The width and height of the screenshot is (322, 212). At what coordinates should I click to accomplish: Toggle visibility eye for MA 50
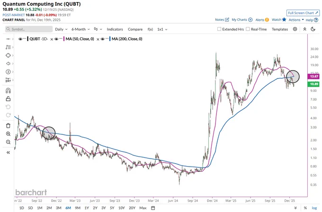pyautogui.click(x=56, y=39)
